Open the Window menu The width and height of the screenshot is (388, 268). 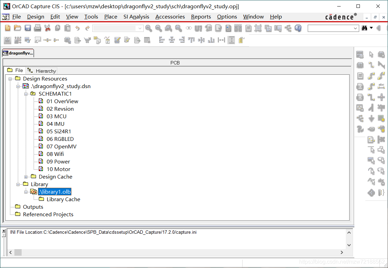(254, 16)
